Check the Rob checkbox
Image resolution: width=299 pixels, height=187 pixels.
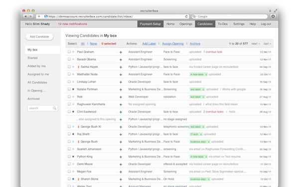(x=69, y=97)
